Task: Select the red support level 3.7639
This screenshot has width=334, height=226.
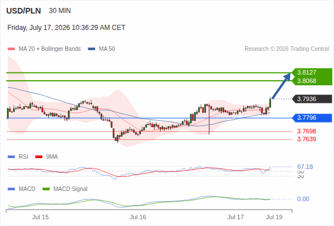Action: (x=306, y=139)
